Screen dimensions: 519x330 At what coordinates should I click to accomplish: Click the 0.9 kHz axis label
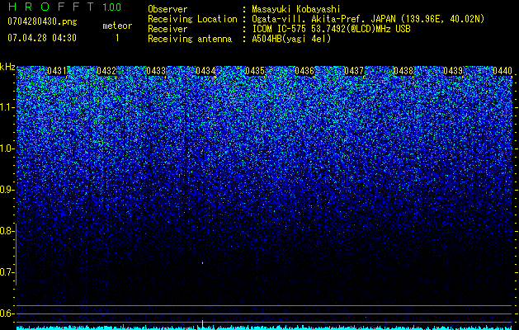click(7, 190)
